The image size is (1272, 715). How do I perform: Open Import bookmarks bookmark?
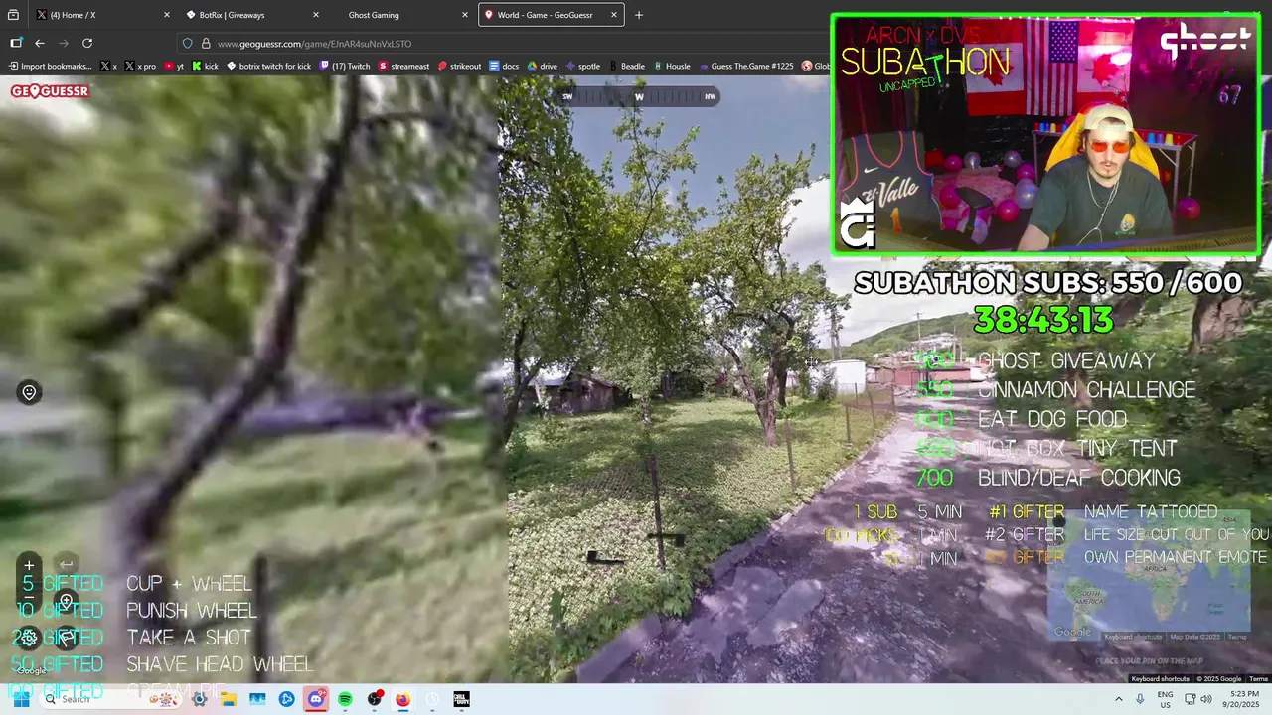(x=50, y=67)
